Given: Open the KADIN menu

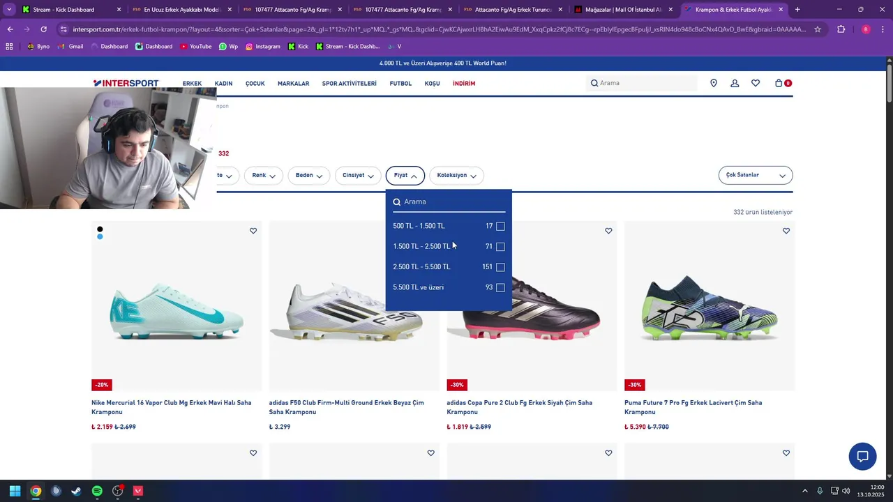Looking at the screenshot, I should (x=223, y=84).
